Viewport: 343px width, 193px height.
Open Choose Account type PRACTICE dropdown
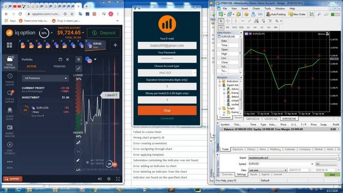(167, 73)
